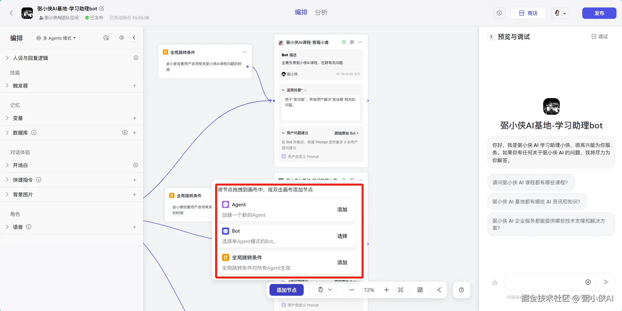Click the auto-layout grid icon in canvas toolbar
This screenshot has height=311, width=622.
click(420, 290)
